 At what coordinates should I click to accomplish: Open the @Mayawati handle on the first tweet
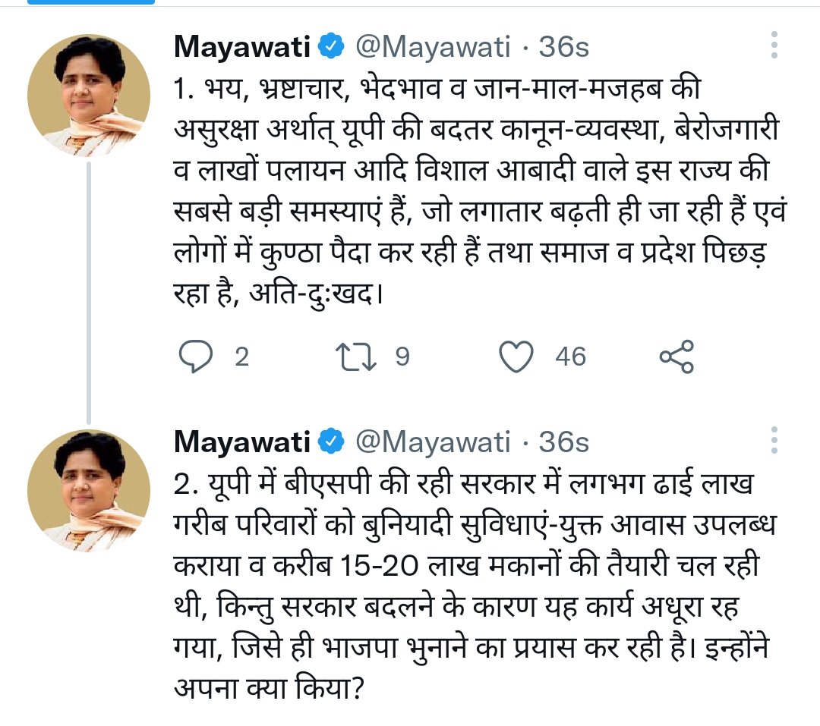(433, 48)
